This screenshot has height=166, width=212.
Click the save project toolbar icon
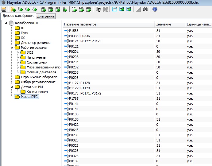[x=4, y=10]
